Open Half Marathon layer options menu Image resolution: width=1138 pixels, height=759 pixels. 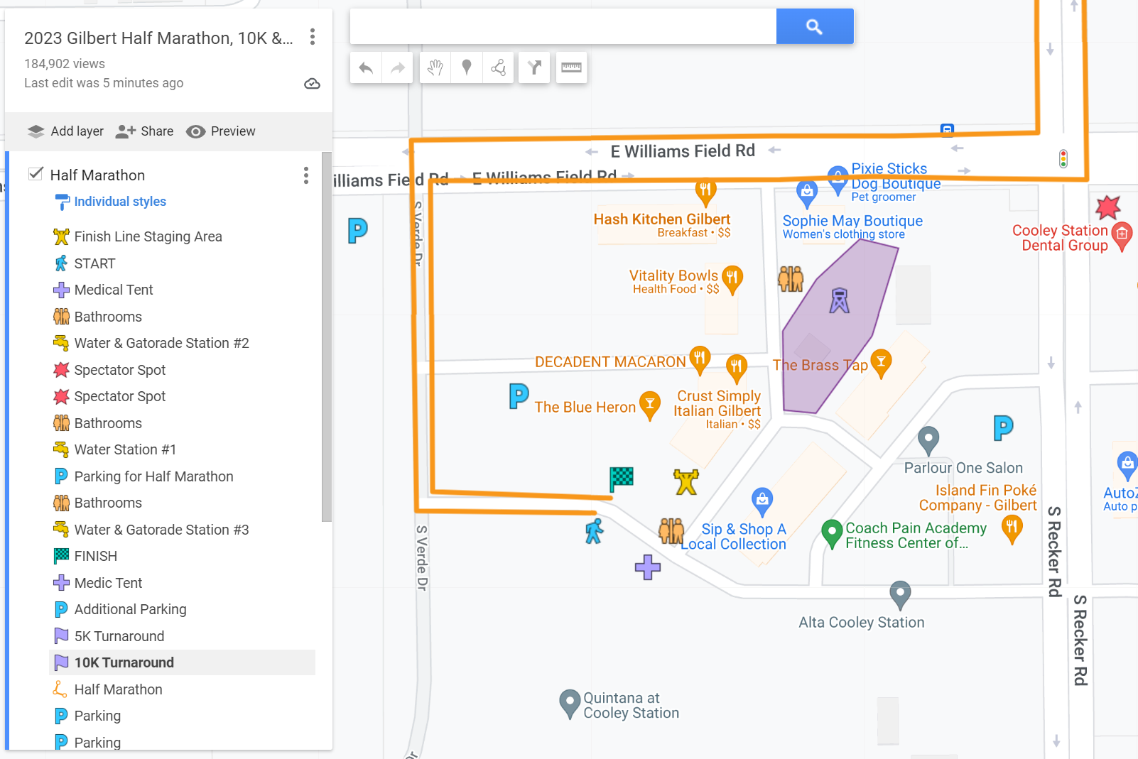[306, 175]
